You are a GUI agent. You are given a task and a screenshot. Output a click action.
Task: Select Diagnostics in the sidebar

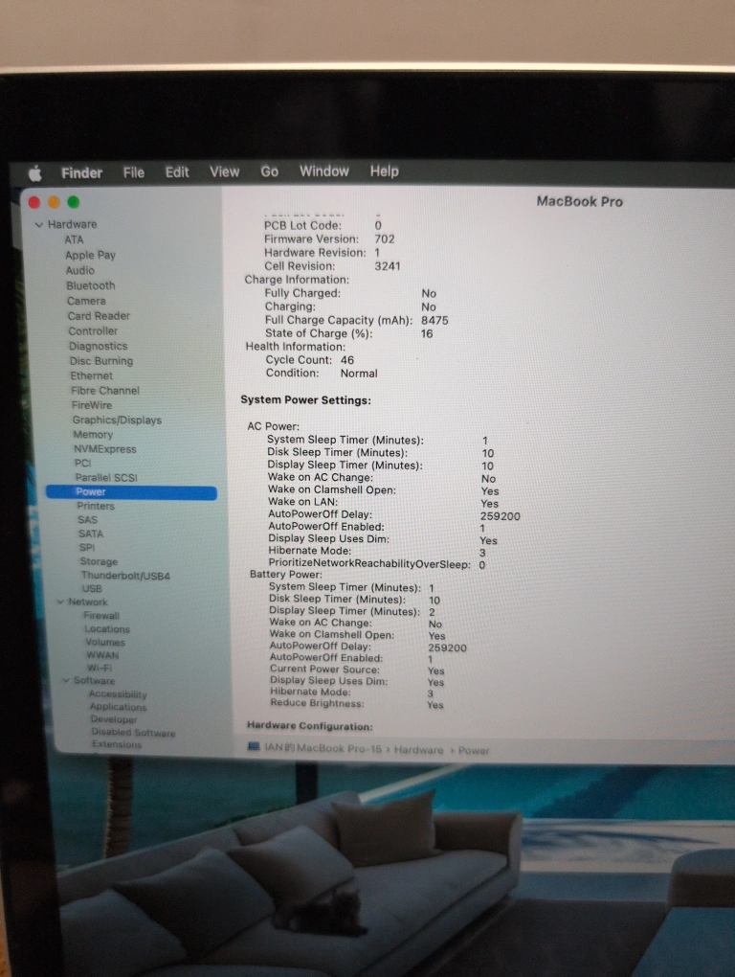pyautogui.click(x=99, y=346)
